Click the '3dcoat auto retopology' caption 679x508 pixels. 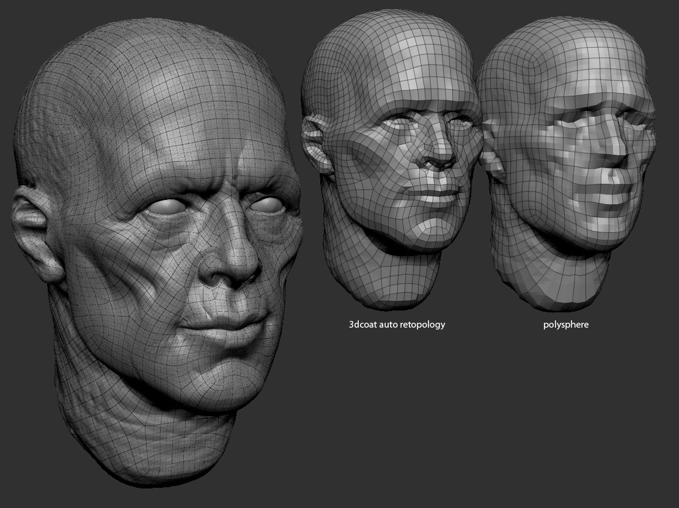397,325
